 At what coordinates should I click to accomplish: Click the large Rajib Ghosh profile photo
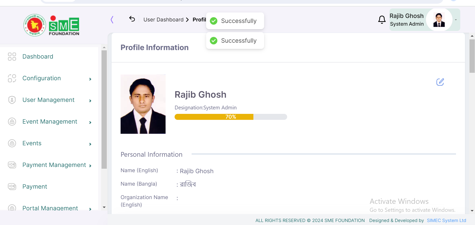tap(143, 104)
